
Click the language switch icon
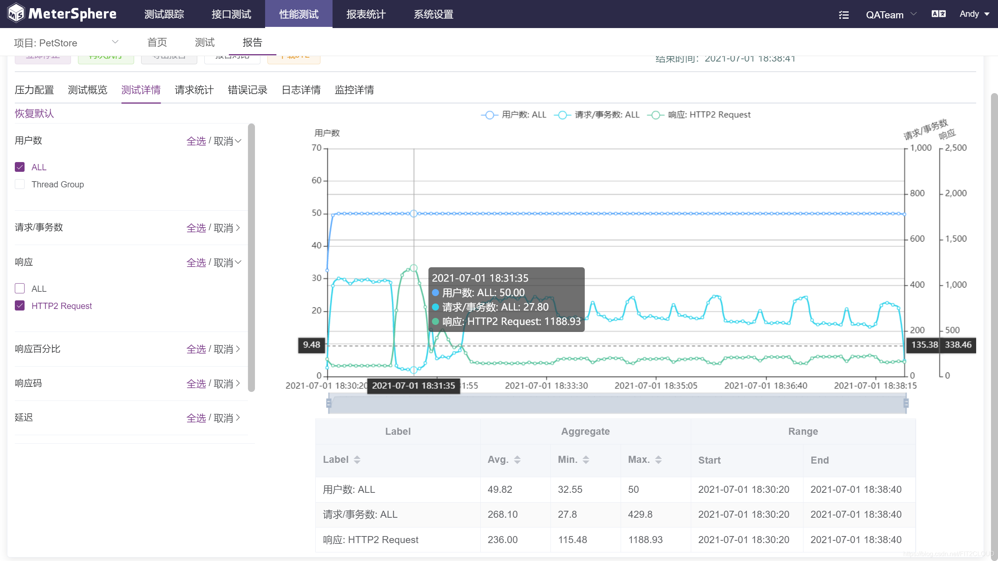938,14
